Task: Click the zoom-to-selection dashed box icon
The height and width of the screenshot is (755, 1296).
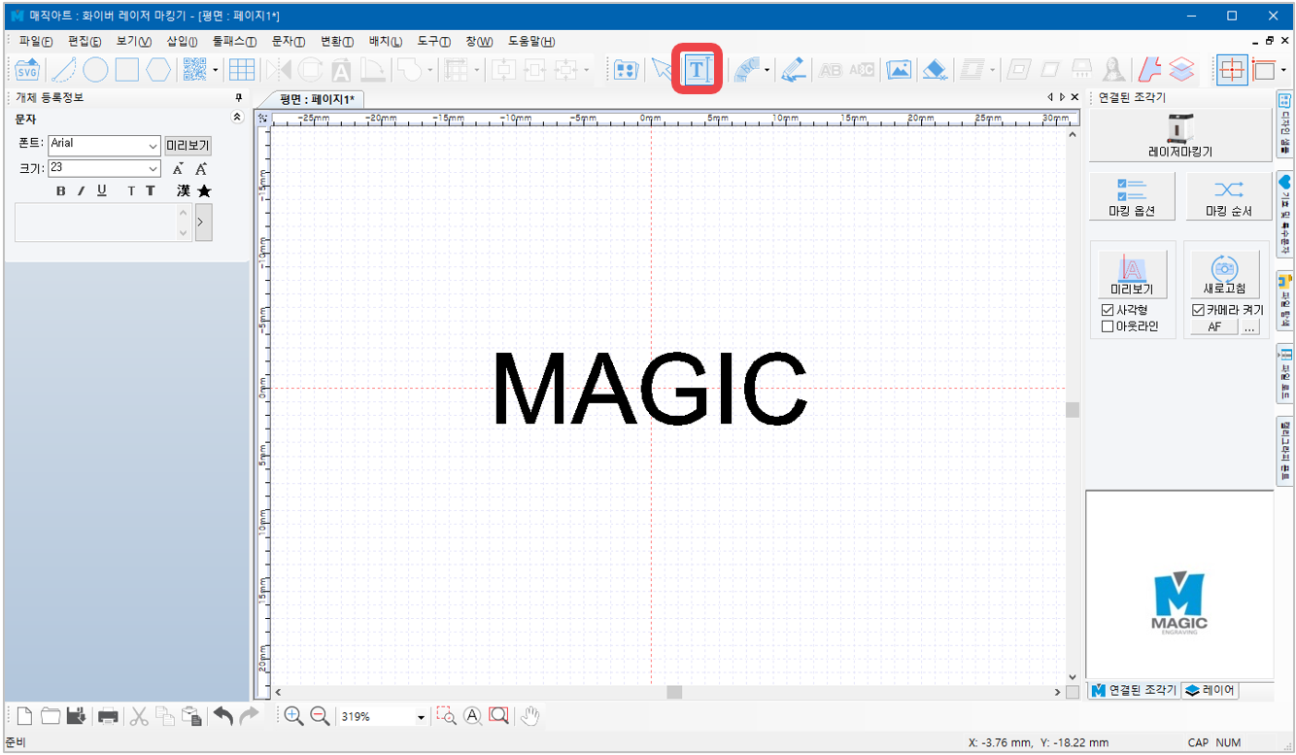Action: 446,716
